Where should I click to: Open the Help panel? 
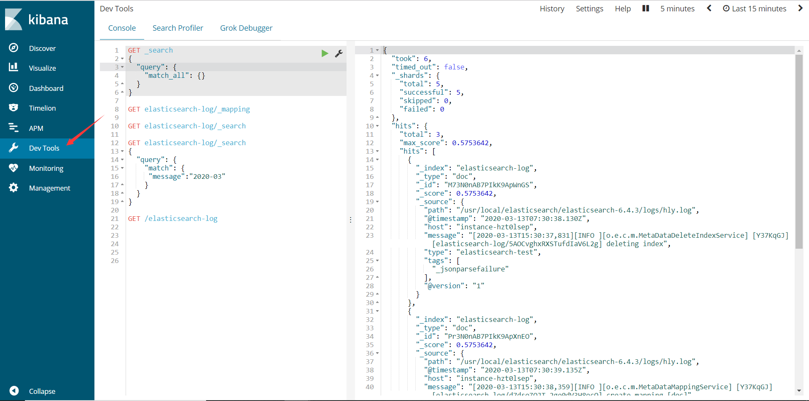[x=623, y=9]
